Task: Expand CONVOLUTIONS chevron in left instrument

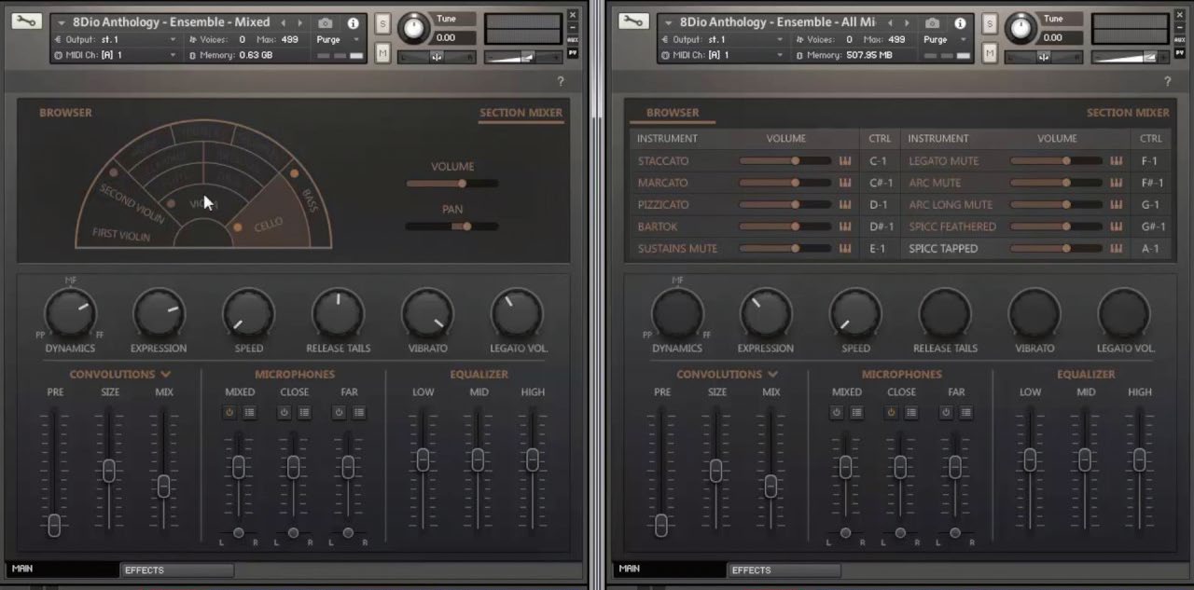Action: (166, 375)
